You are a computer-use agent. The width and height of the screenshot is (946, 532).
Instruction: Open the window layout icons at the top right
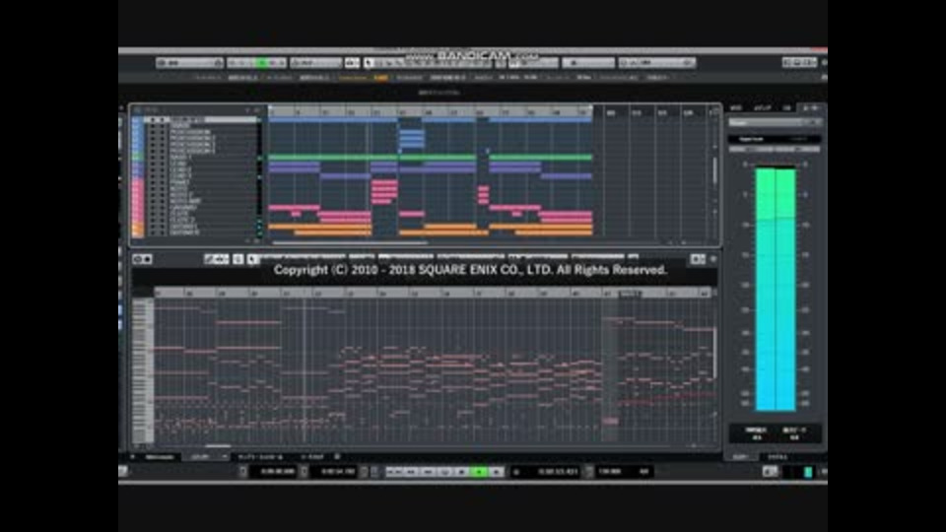click(x=799, y=62)
